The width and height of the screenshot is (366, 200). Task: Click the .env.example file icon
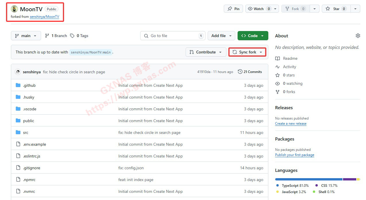click(18, 144)
